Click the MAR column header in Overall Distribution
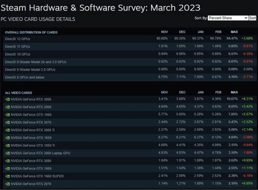The height and width of the screenshot is (190, 258). point(234,32)
